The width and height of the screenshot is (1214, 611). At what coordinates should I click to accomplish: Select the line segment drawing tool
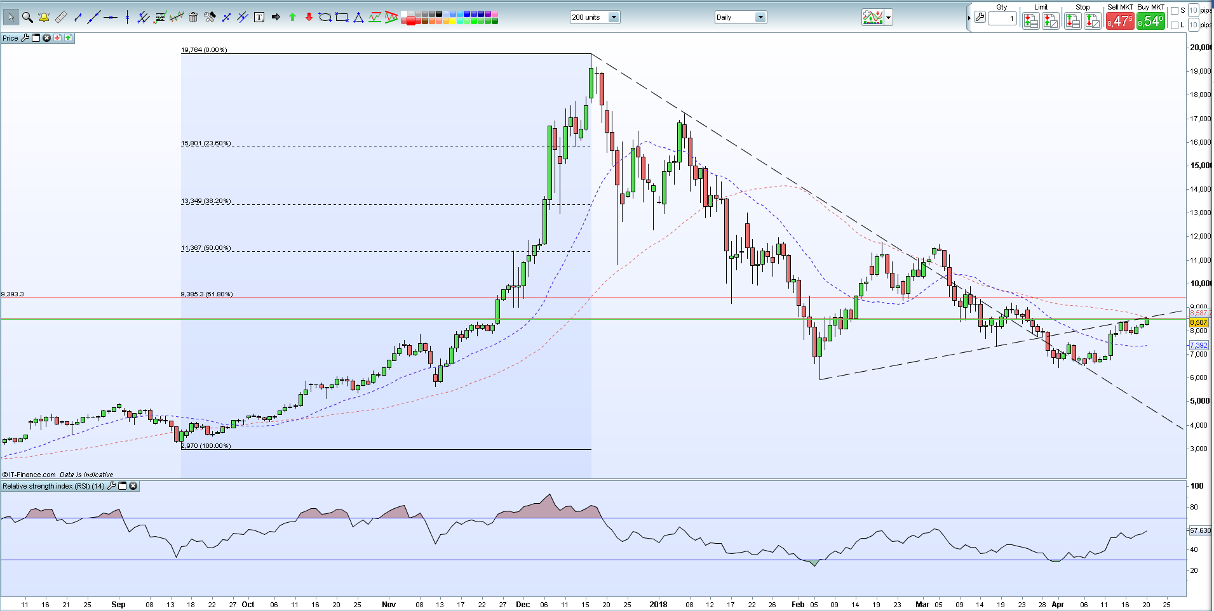coord(78,18)
